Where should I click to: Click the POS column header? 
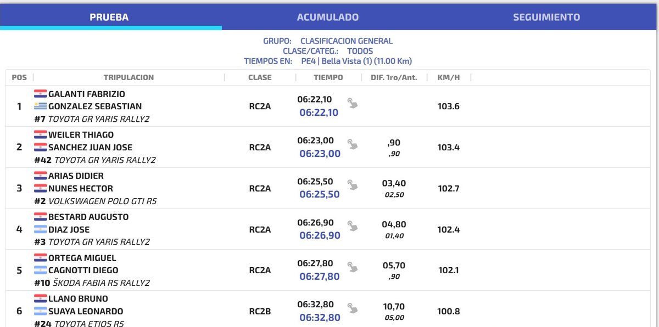(19, 77)
